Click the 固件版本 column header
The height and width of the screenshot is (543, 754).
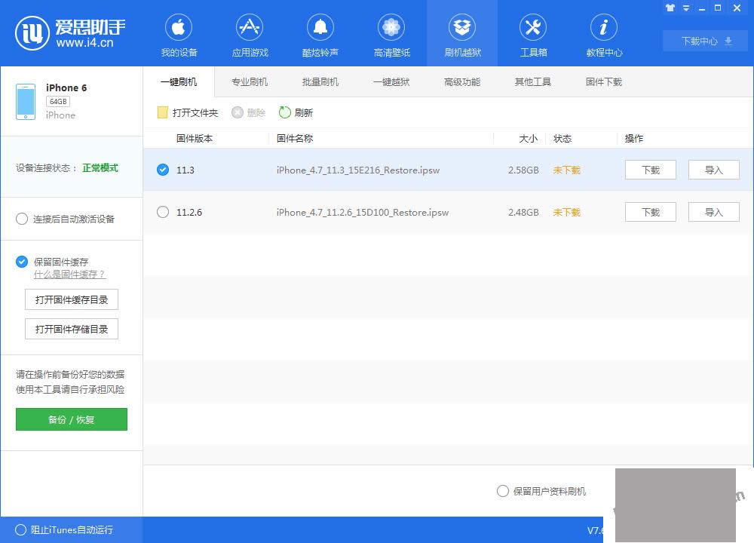click(195, 139)
